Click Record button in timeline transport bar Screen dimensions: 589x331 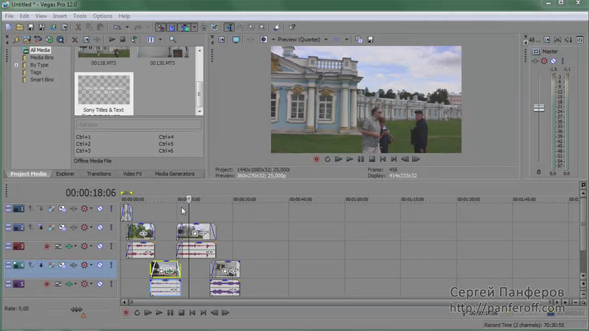126,313
